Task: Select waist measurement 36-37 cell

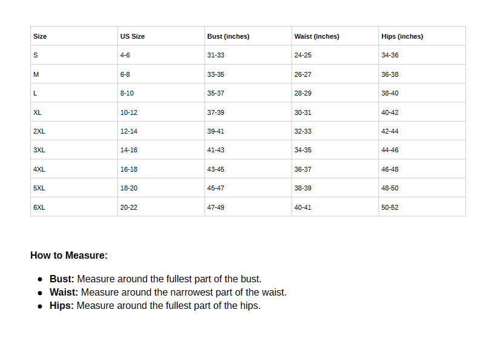Action: (335, 169)
